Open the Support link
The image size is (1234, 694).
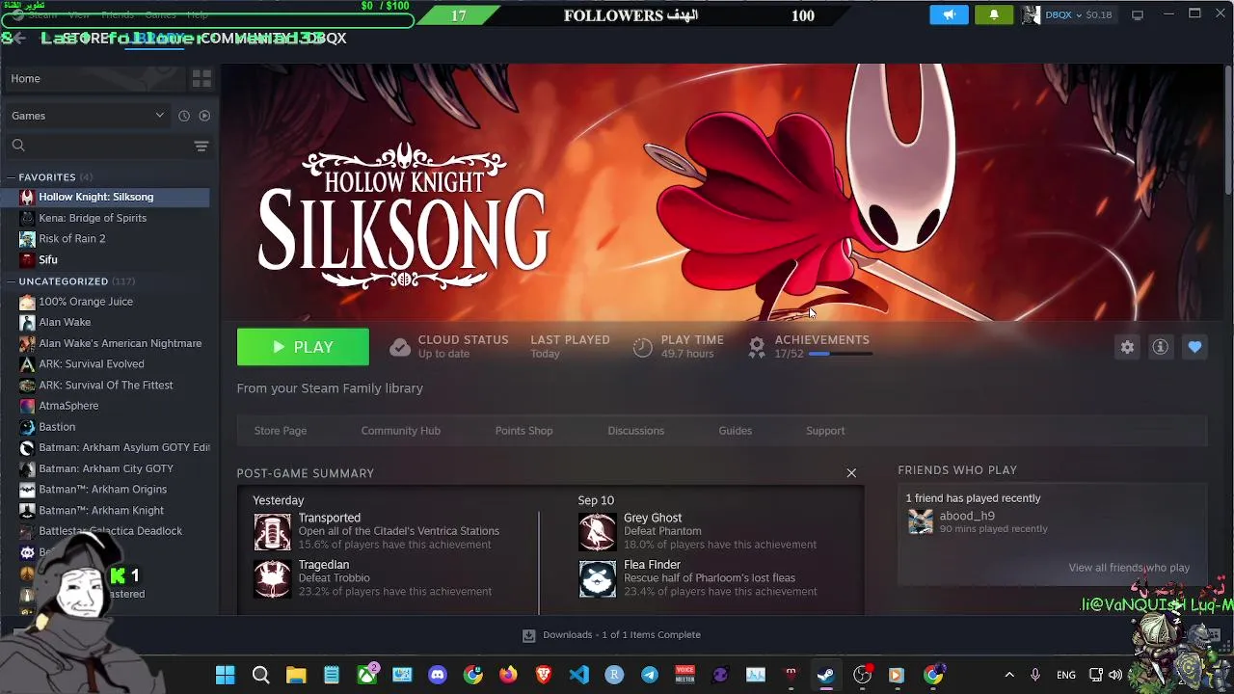[x=825, y=431]
